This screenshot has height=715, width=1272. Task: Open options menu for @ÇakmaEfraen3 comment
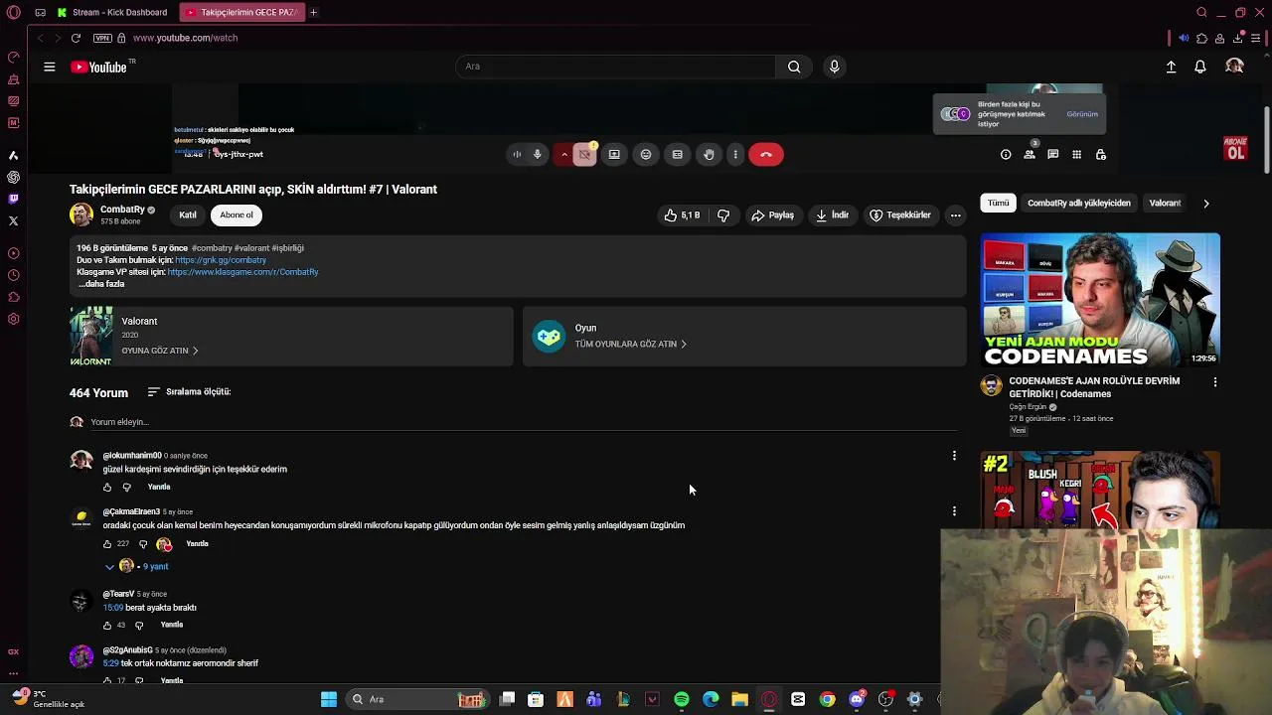pyautogui.click(x=954, y=511)
